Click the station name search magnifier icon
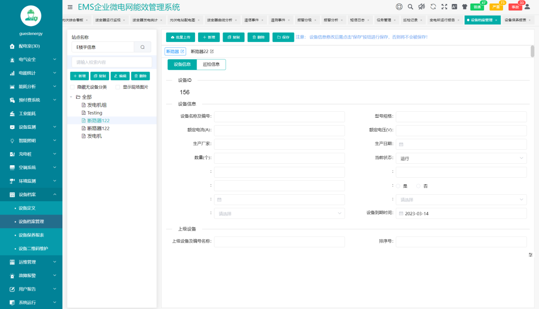Viewport: 539px width, 309px height. tap(143, 47)
